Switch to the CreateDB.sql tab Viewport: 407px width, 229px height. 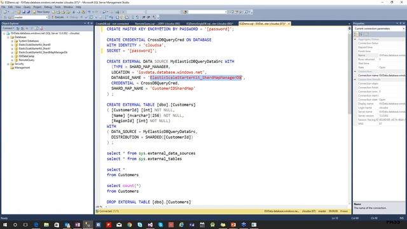(x=112, y=24)
